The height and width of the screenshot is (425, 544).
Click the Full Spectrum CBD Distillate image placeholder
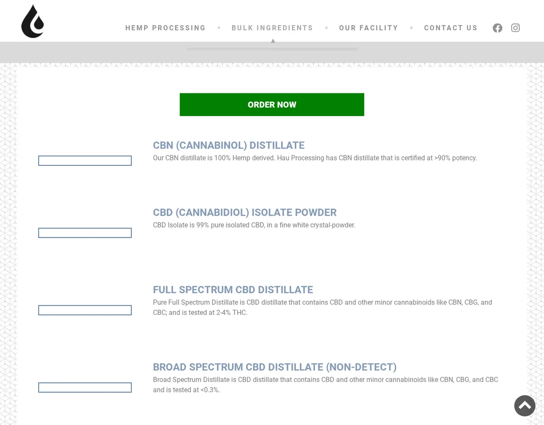pyautogui.click(x=85, y=310)
